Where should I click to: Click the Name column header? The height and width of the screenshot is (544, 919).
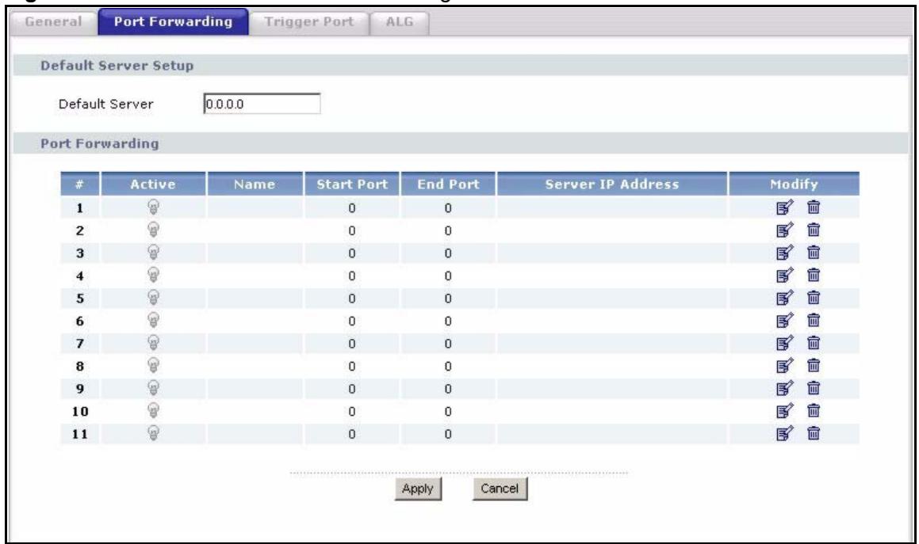pyautogui.click(x=255, y=184)
